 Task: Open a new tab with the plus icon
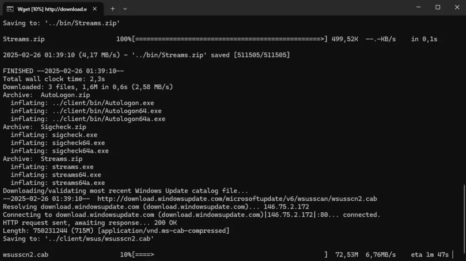112,9
